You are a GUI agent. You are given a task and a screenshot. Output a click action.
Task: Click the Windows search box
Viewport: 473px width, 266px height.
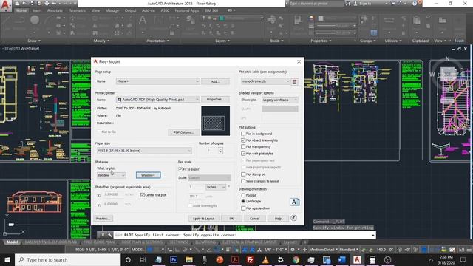coord(67,259)
